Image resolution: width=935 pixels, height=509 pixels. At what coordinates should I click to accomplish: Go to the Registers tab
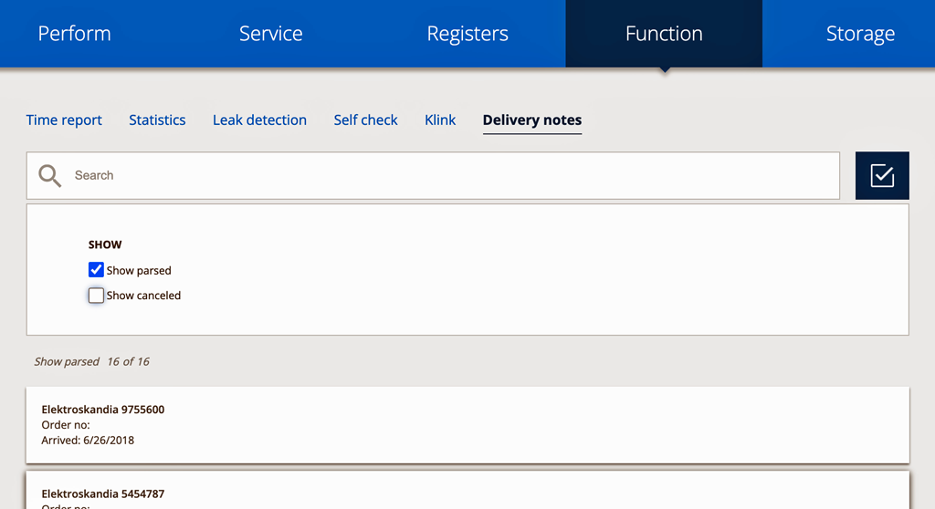(x=467, y=34)
